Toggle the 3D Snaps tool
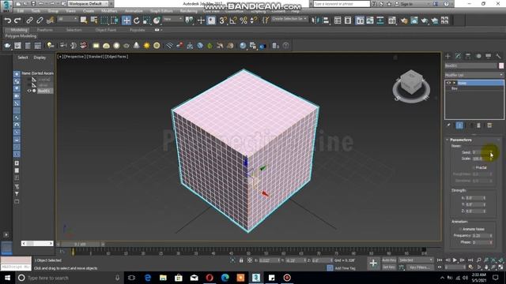Screen dimensions: 506x284 click(223, 21)
